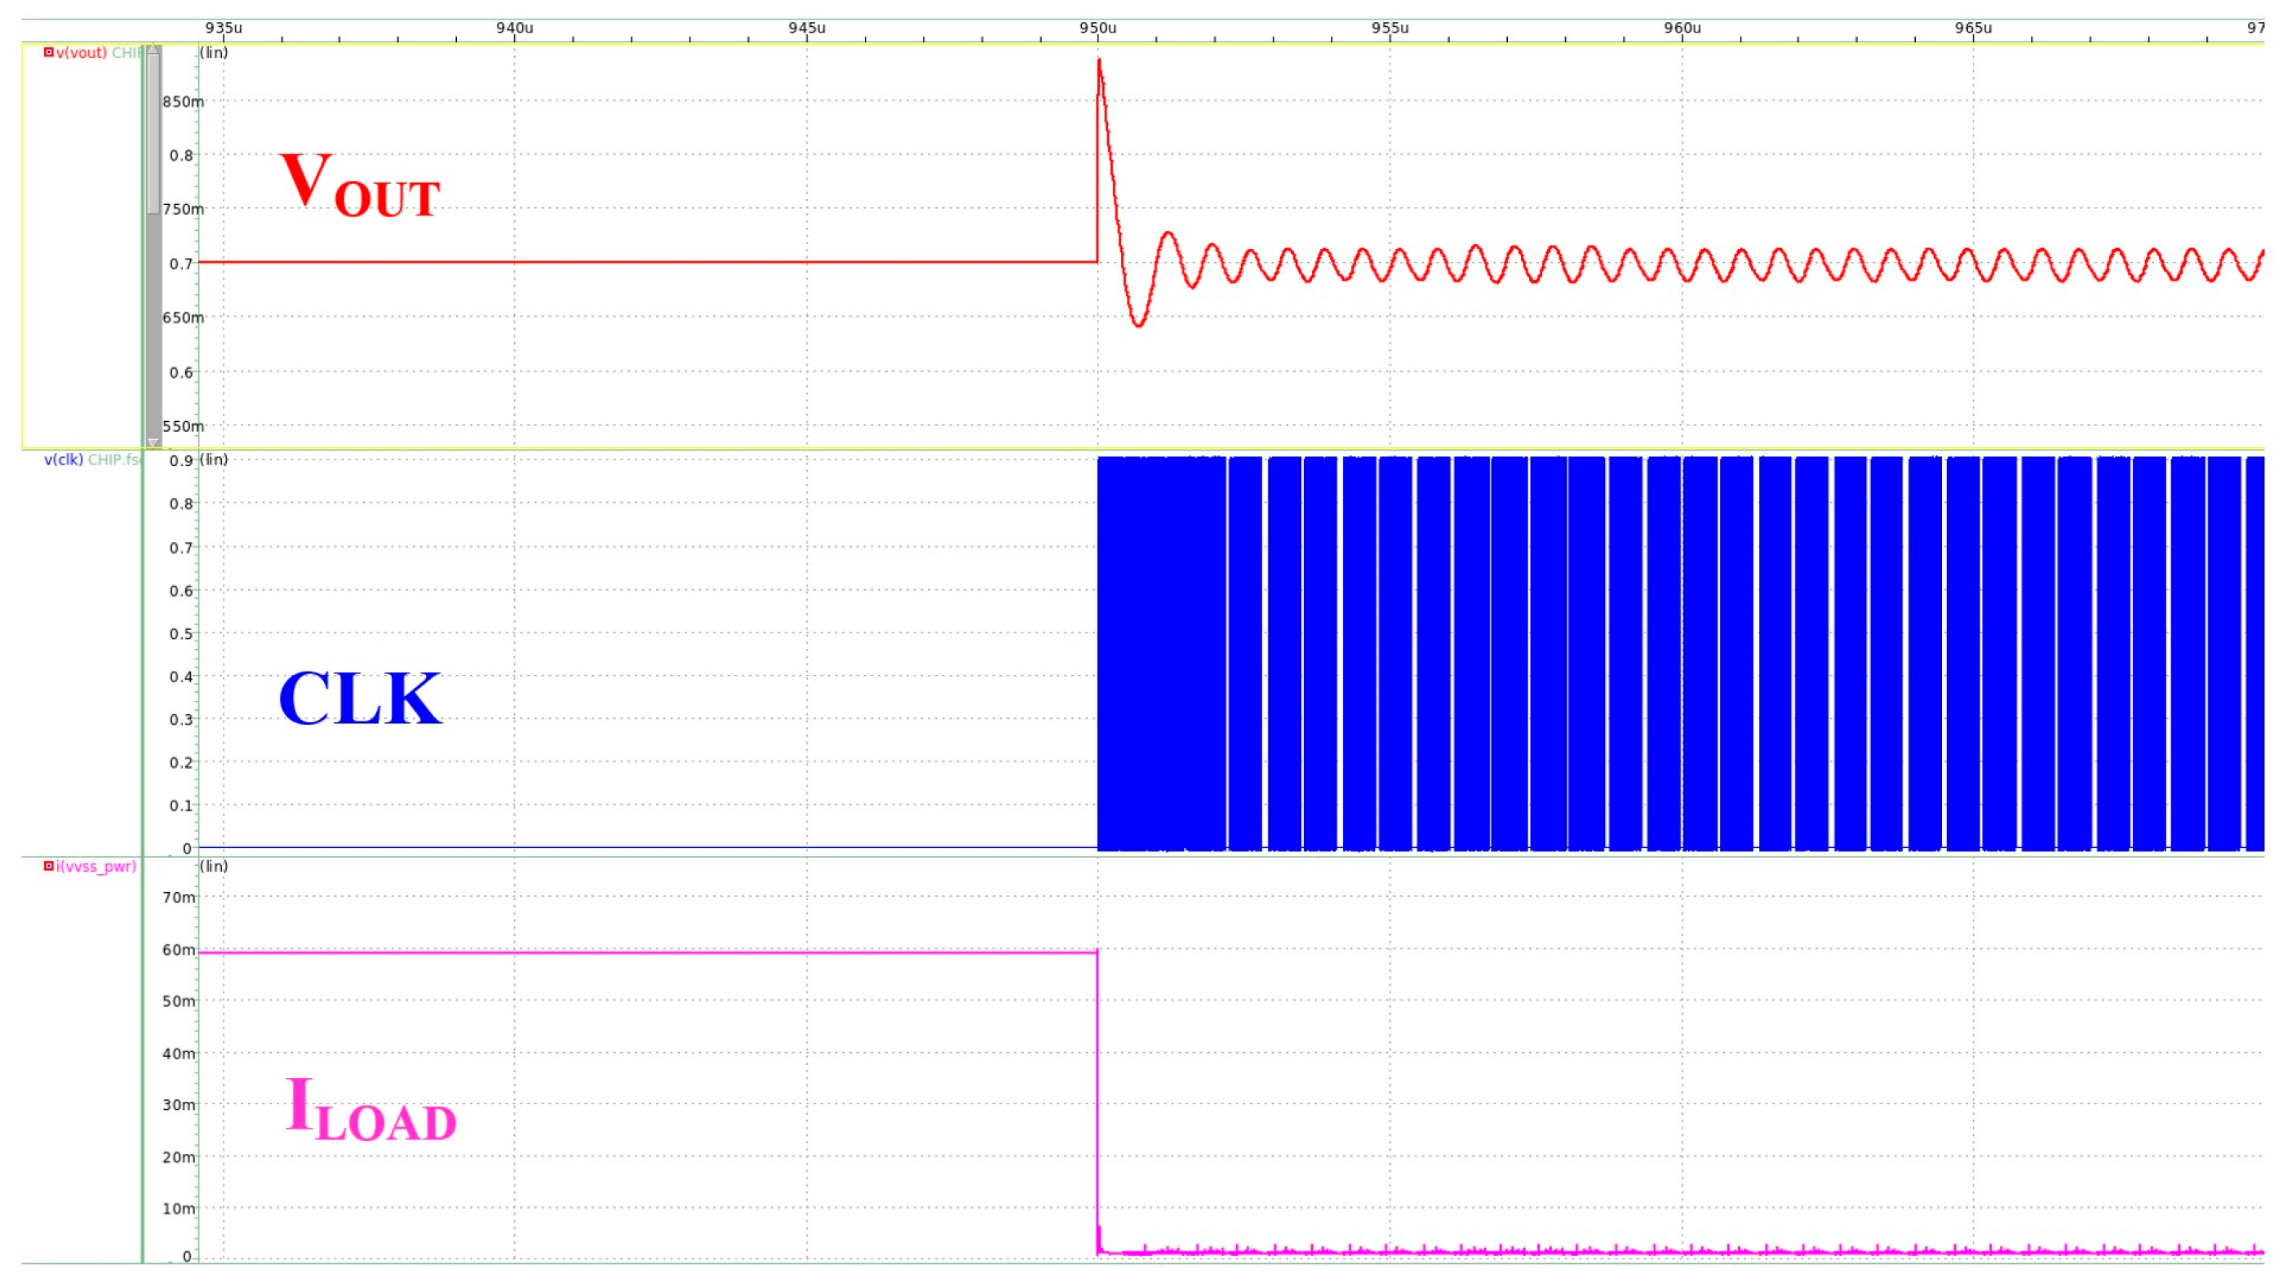Viewport: 2283px width, 1287px height.
Task: Select the v(clk) signal label
Action: click(63, 459)
